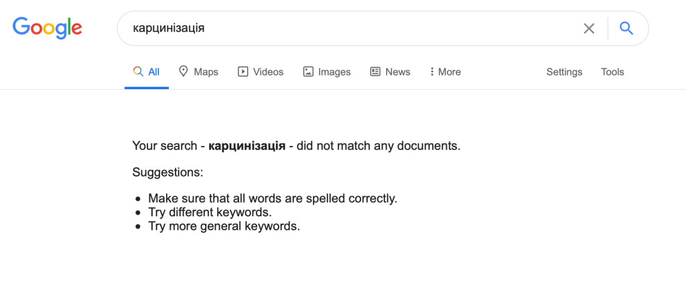Go to the Google logo homepage

tap(48, 27)
